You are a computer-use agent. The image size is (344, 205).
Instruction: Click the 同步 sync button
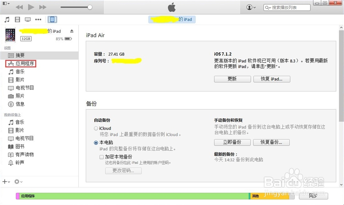click(313, 196)
